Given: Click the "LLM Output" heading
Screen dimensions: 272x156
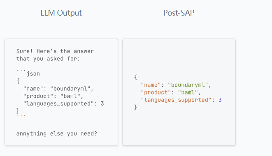Looking at the screenshot, I should point(61,13).
